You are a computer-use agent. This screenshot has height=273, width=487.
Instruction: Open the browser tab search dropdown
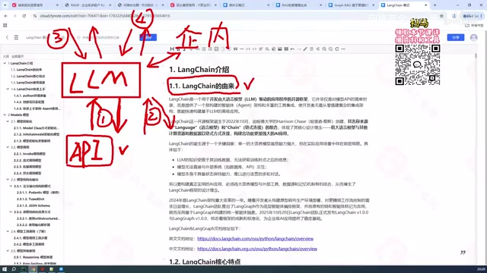coord(5,5)
